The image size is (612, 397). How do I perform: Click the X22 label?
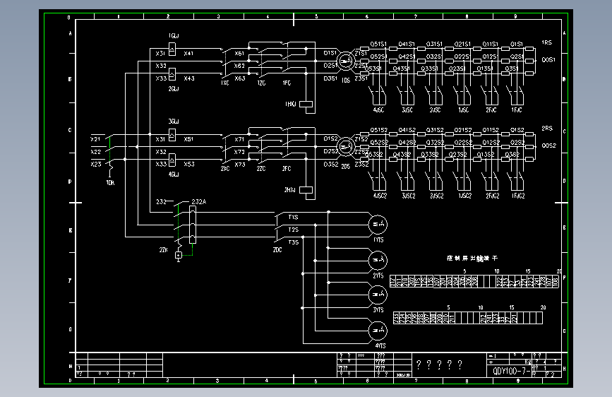coord(95,152)
